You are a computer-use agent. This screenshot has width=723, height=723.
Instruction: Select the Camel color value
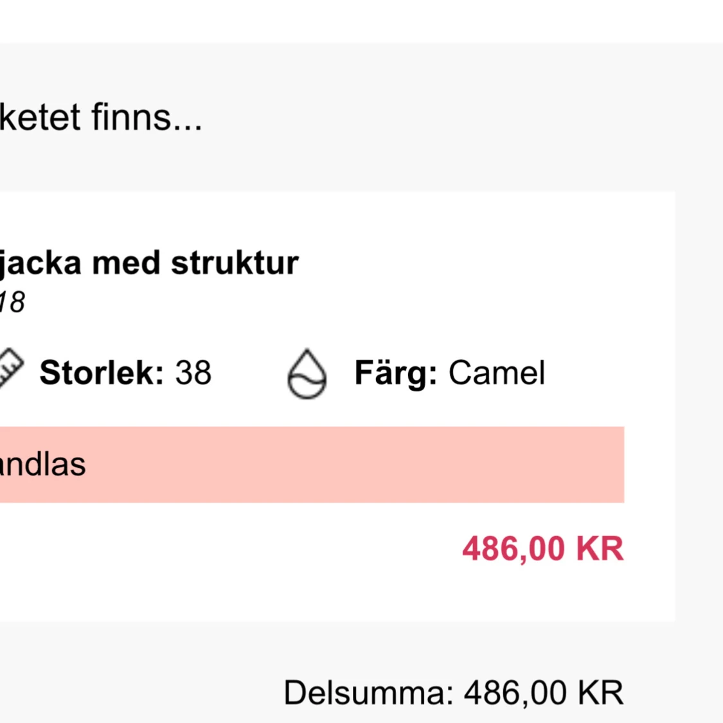[x=497, y=373]
